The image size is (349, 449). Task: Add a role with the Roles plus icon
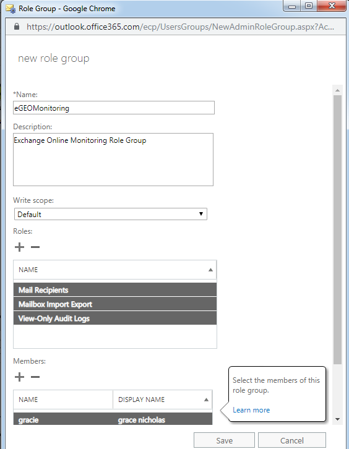[19, 247]
